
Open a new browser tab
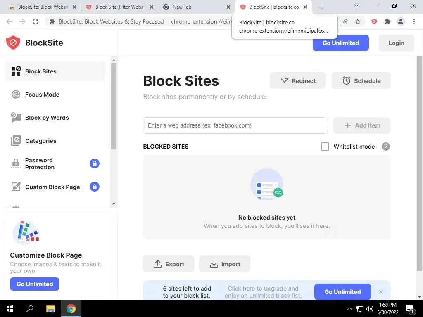point(321,7)
